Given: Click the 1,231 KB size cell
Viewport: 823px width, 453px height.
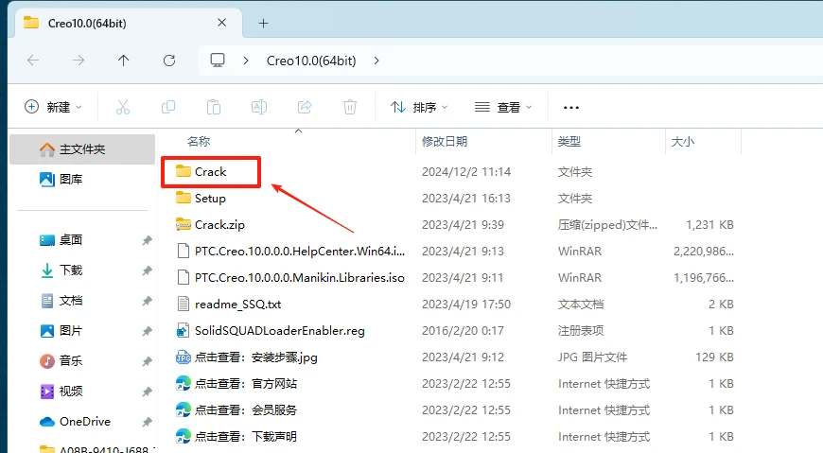Looking at the screenshot, I should [x=709, y=225].
